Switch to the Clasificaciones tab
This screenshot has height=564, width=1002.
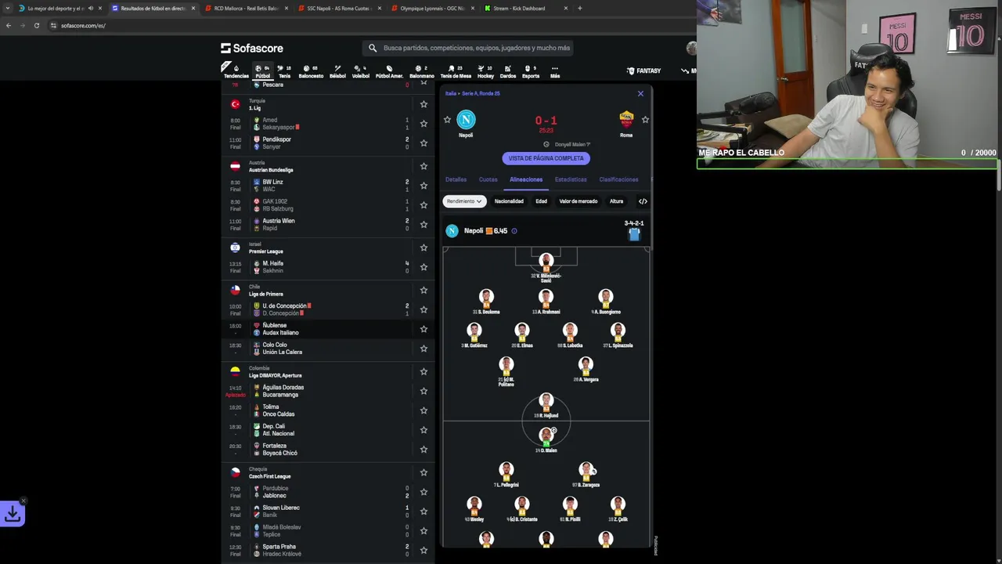pyautogui.click(x=618, y=179)
